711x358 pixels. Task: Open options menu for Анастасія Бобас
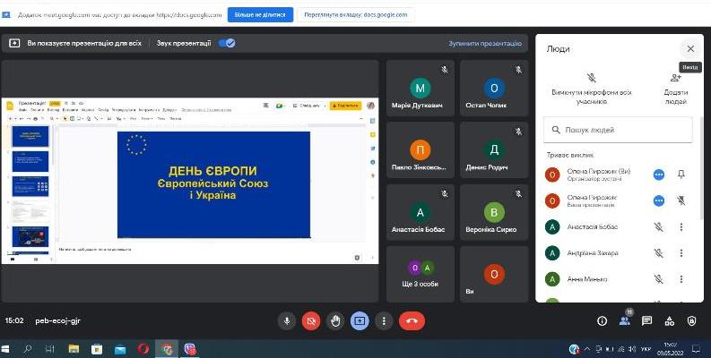point(681,227)
